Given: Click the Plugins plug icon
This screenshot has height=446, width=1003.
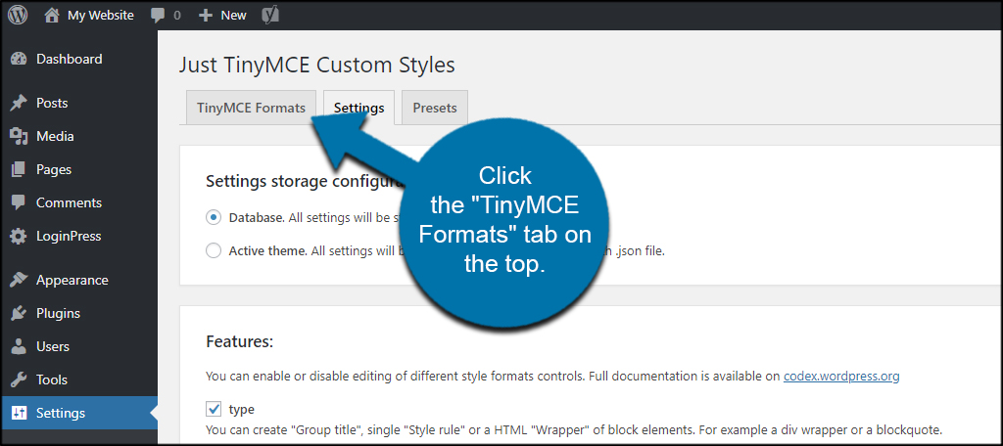Looking at the screenshot, I should (19, 313).
